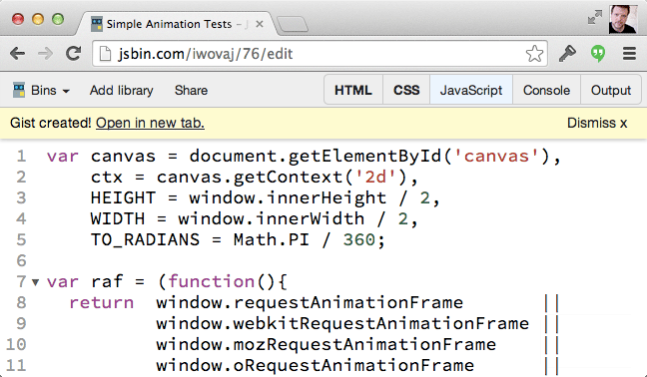
Task: Open the Add library menu
Action: (122, 90)
